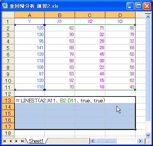The image size is (153, 146).
Task: Go to first sheet navigation arrow
Action: 4,141
